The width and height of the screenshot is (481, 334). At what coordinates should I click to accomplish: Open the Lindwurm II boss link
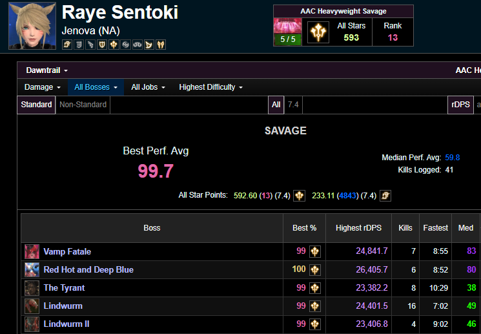[67, 324]
